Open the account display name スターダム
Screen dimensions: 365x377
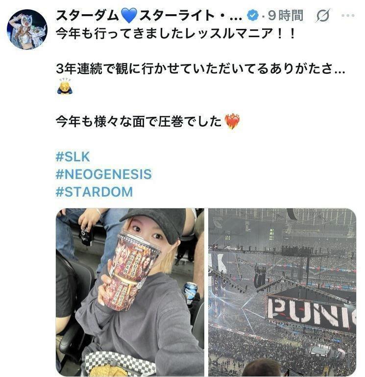point(88,16)
